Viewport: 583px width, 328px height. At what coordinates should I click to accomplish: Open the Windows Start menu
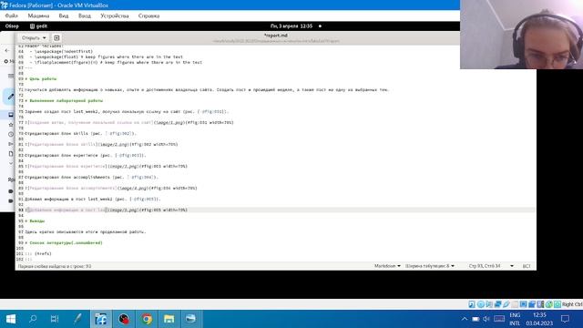pyautogui.click(x=11, y=319)
